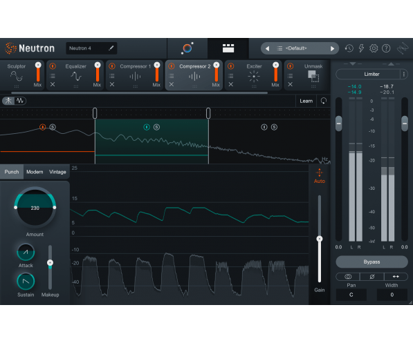Image resolution: width=413 pixels, height=343 pixels.
Task: Click the Sustain knob
Action: pos(26,282)
